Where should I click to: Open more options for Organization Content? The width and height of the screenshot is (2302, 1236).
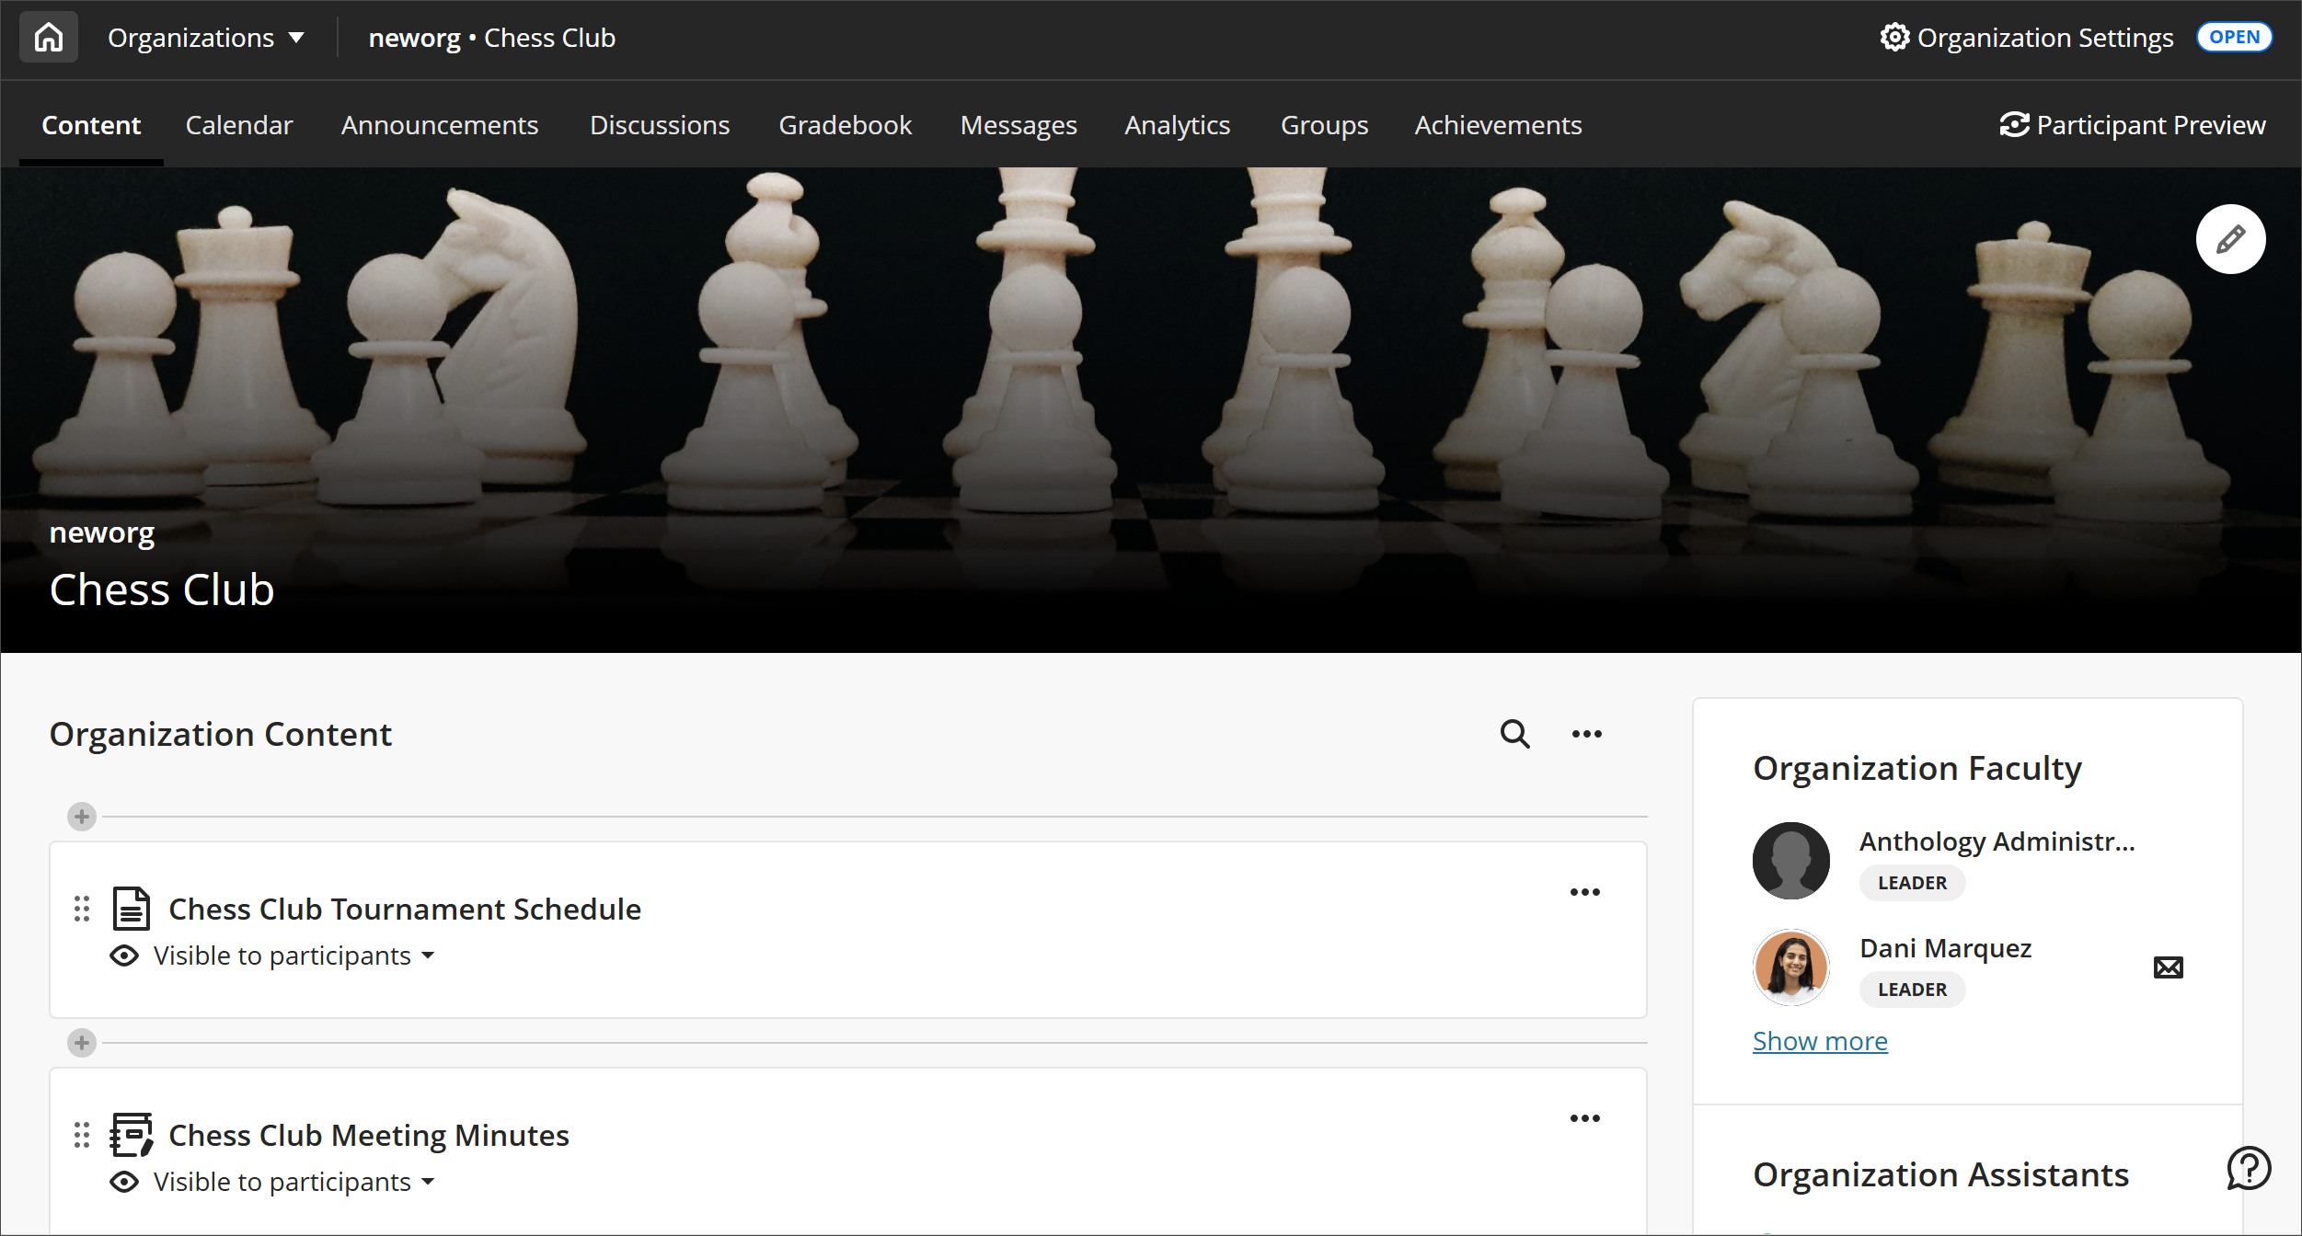(1586, 733)
